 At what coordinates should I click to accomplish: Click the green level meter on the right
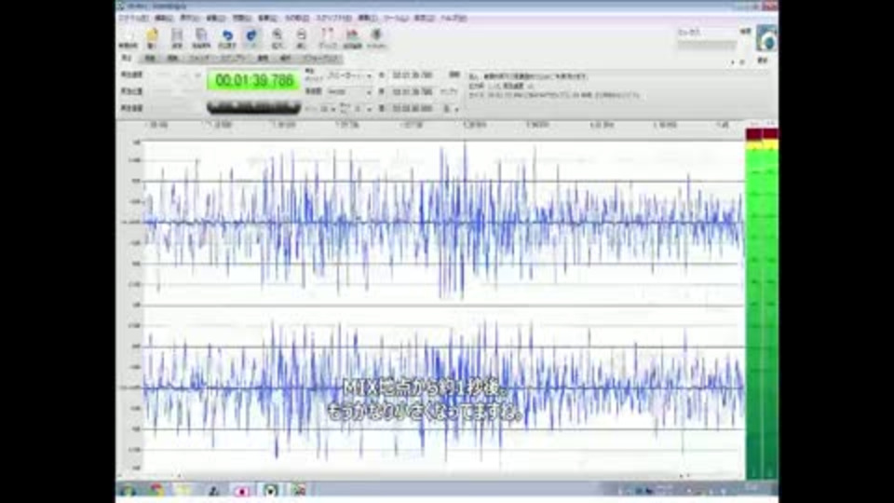(763, 306)
